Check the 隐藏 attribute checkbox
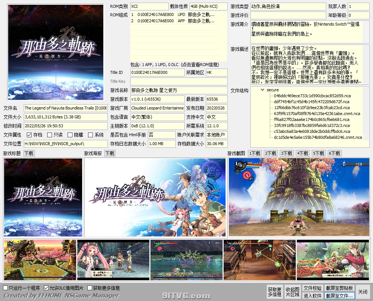The width and height of the screenshot is (373, 301). [70, 135]
